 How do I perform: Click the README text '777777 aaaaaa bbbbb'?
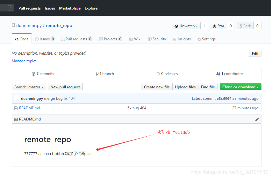(44, 154)
